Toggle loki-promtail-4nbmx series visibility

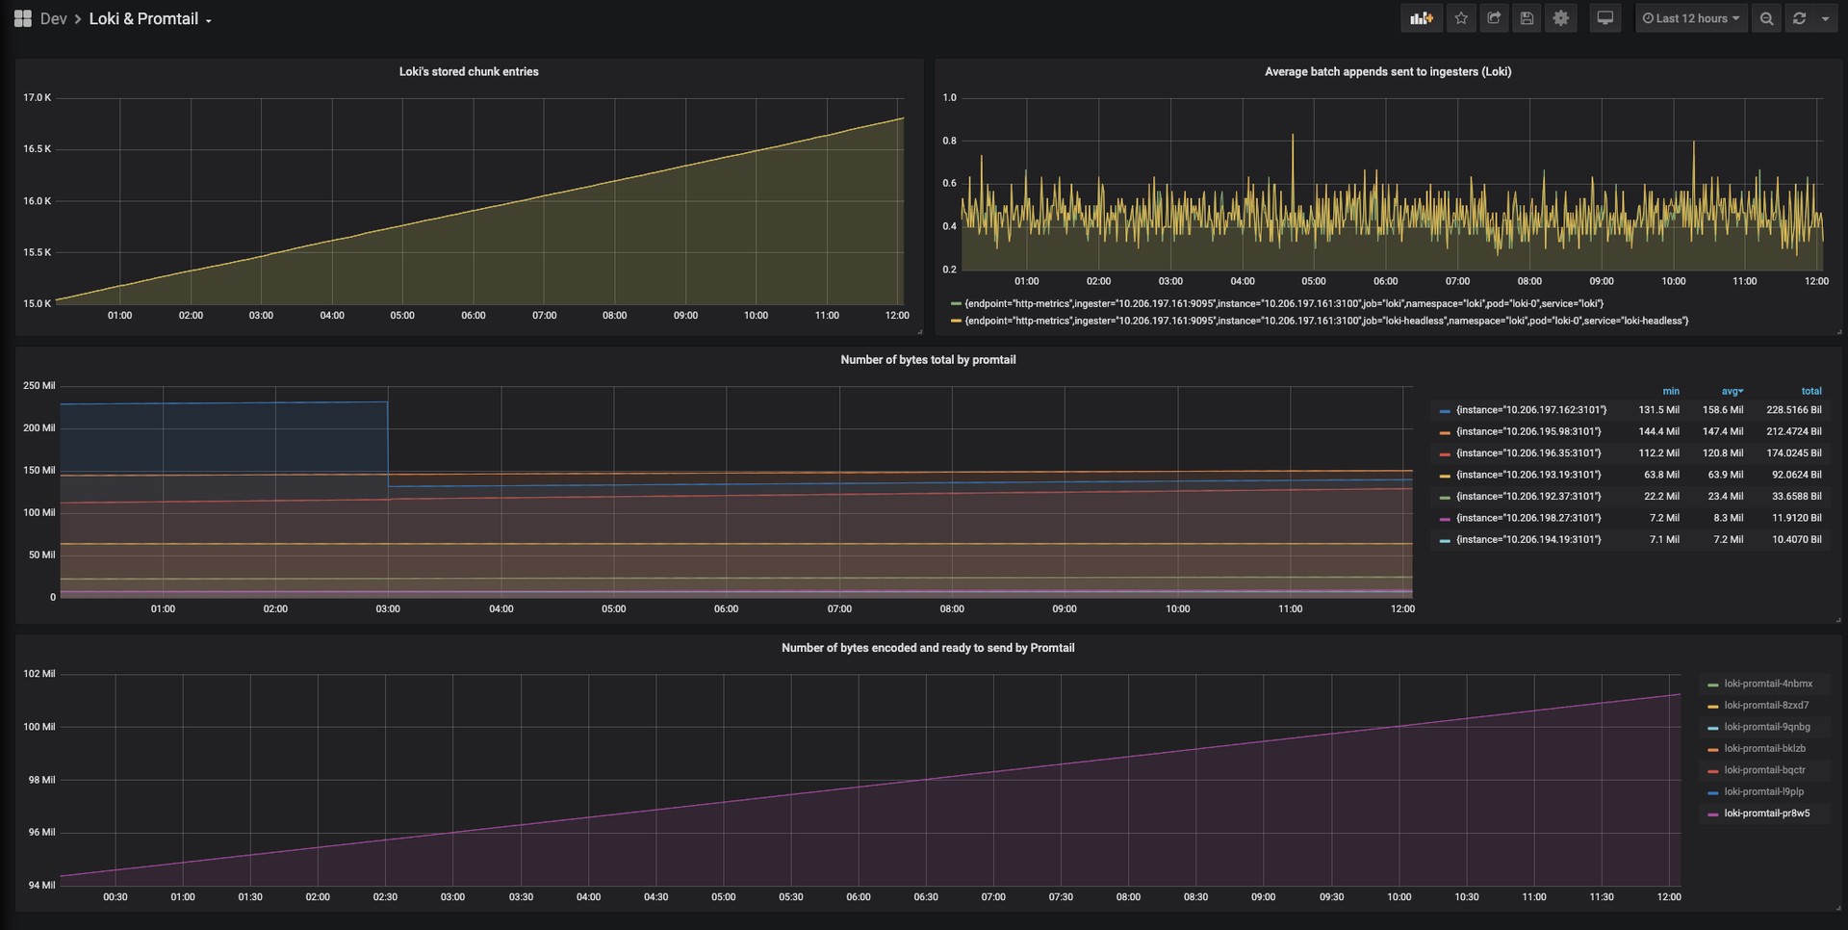[1767, 684]
